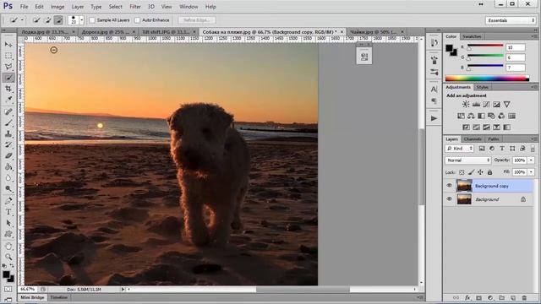Choose Subtract from selection mode in options bar

coord(58,20)
